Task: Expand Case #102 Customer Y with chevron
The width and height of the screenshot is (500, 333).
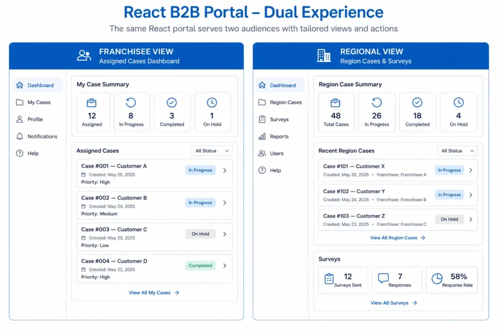Action: (471, 195)
